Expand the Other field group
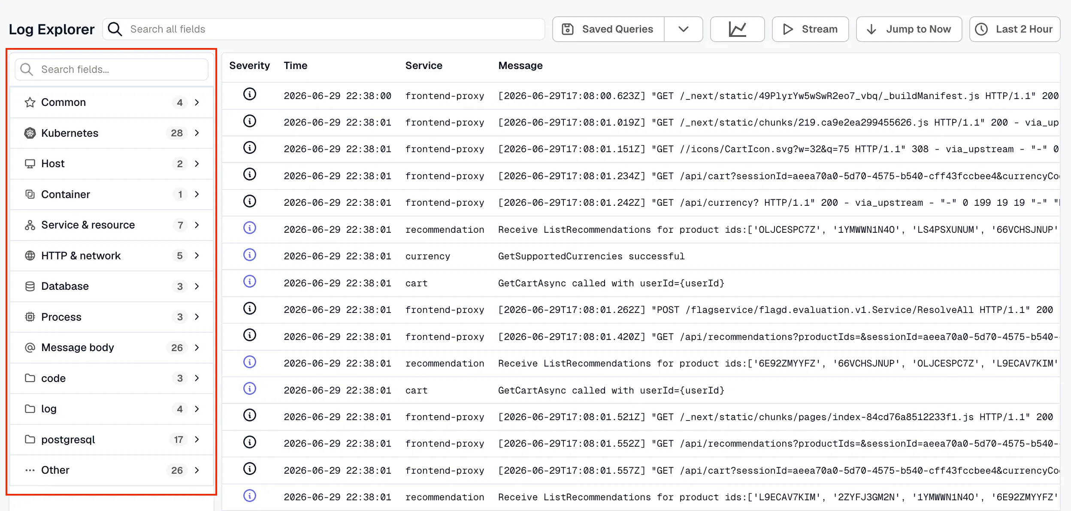Screen dimensions: 1071x511 click(112, 470)
